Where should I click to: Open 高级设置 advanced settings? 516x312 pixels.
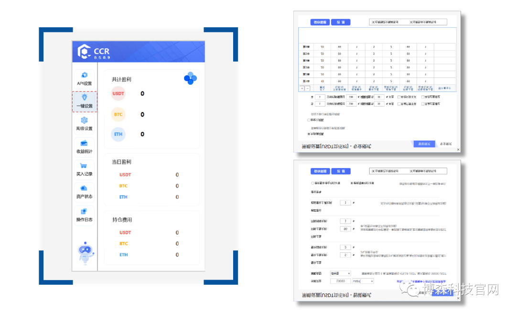(85, 123)
